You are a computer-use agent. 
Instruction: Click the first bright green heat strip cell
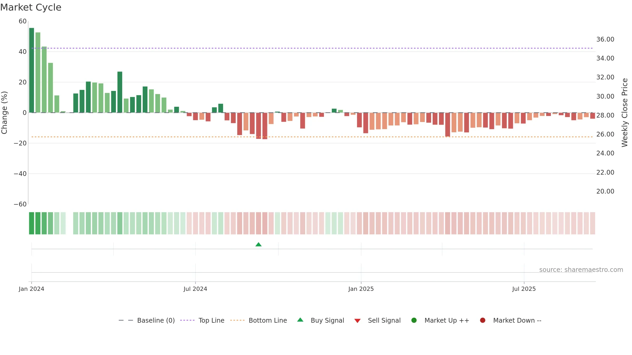pos(32,223)
